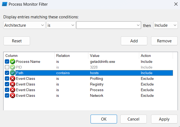The image size is (180, 127).
Task: Enable the PID 3228 filter checkbox
Action: pos(7,67)
